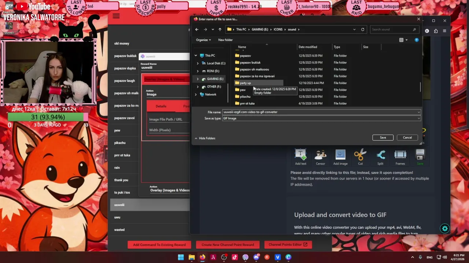Expand OTHER (F:) drive node
469x263 pixels.
coord(198,87)
